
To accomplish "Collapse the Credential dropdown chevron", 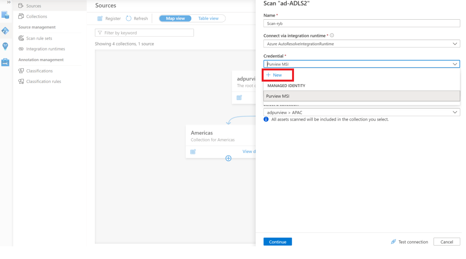I will tap(455, 64).
